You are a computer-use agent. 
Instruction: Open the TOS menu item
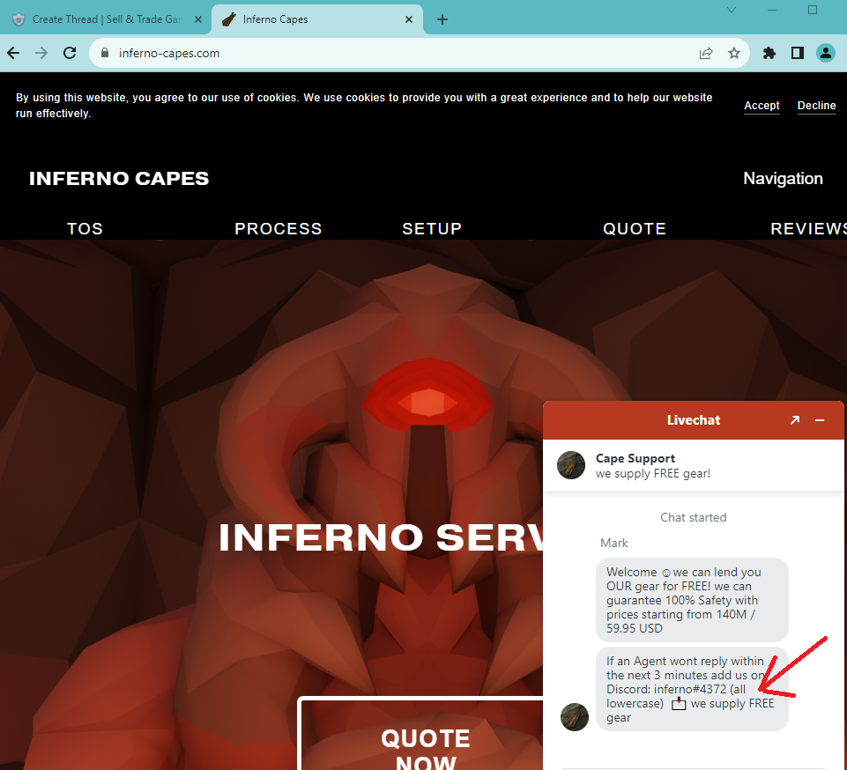(x=85, y=228)
